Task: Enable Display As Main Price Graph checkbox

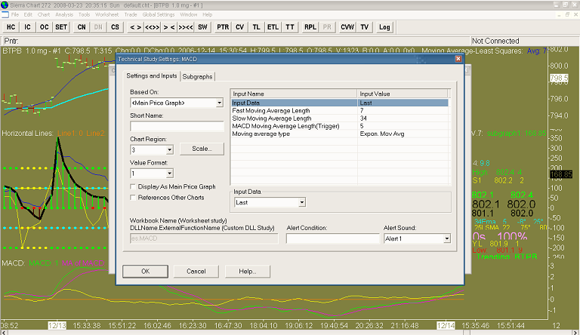Action: coord(134,186)
